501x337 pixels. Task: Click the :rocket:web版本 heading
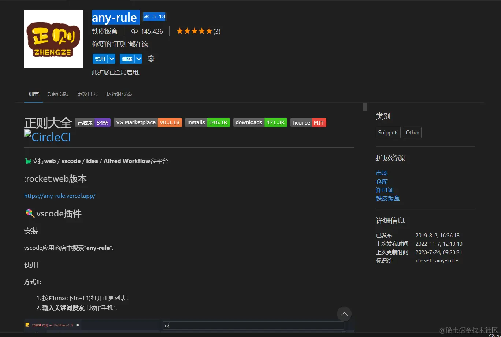[x=55, y=179]
